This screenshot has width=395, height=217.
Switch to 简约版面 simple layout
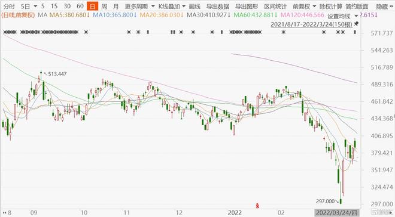pos(357,7)
